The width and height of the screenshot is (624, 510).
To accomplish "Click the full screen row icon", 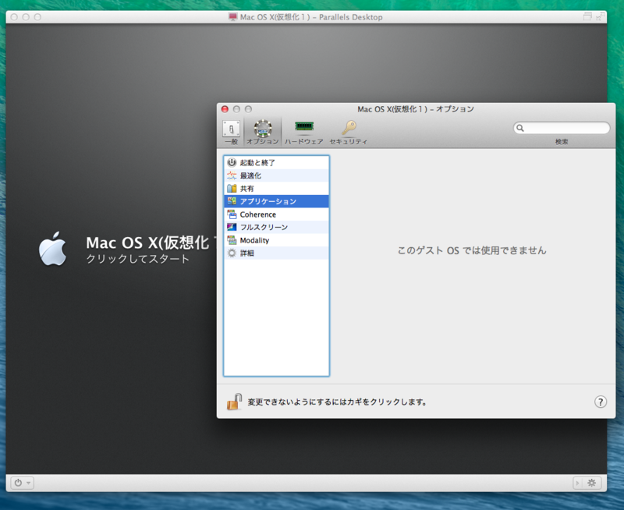I will pos(232,227).
